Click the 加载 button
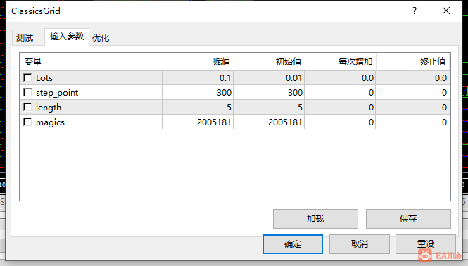468x266 pixels. pyautogui.click(x=315, y=219)
